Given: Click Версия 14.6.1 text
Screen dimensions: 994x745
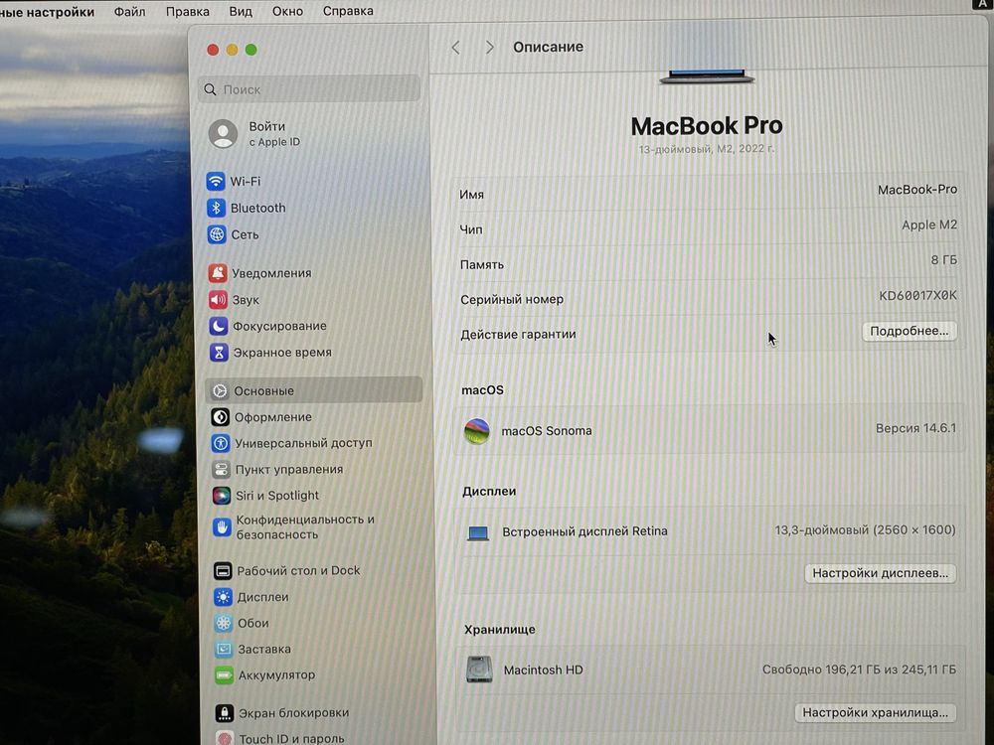Looking at the screenshot, I should (916, 428).
